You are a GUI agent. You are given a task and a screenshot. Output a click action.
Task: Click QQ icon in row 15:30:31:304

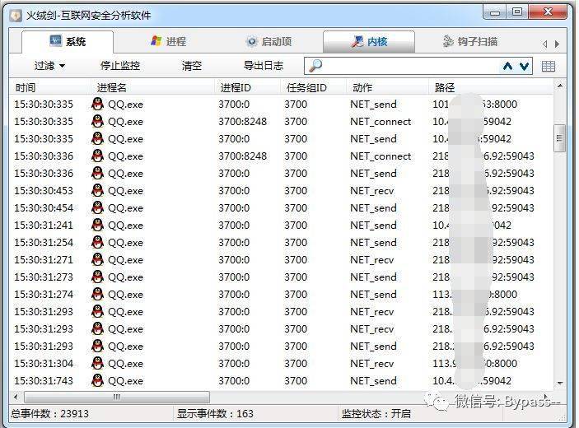(x=97, y=364)
